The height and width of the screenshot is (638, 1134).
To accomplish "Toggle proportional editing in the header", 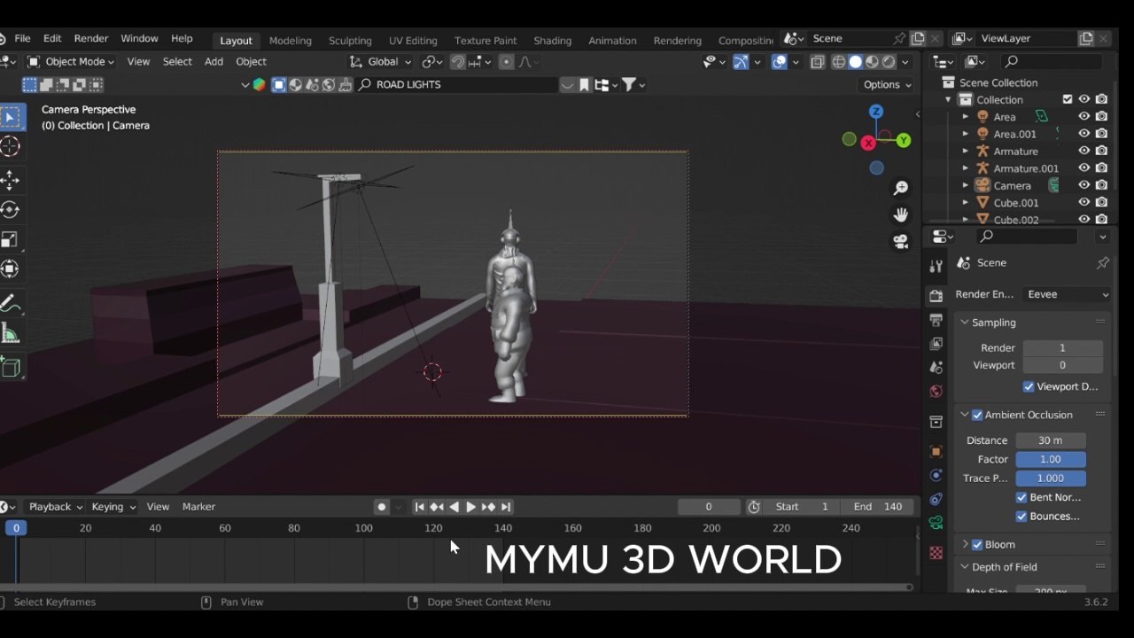I will (x=506, y=62).
